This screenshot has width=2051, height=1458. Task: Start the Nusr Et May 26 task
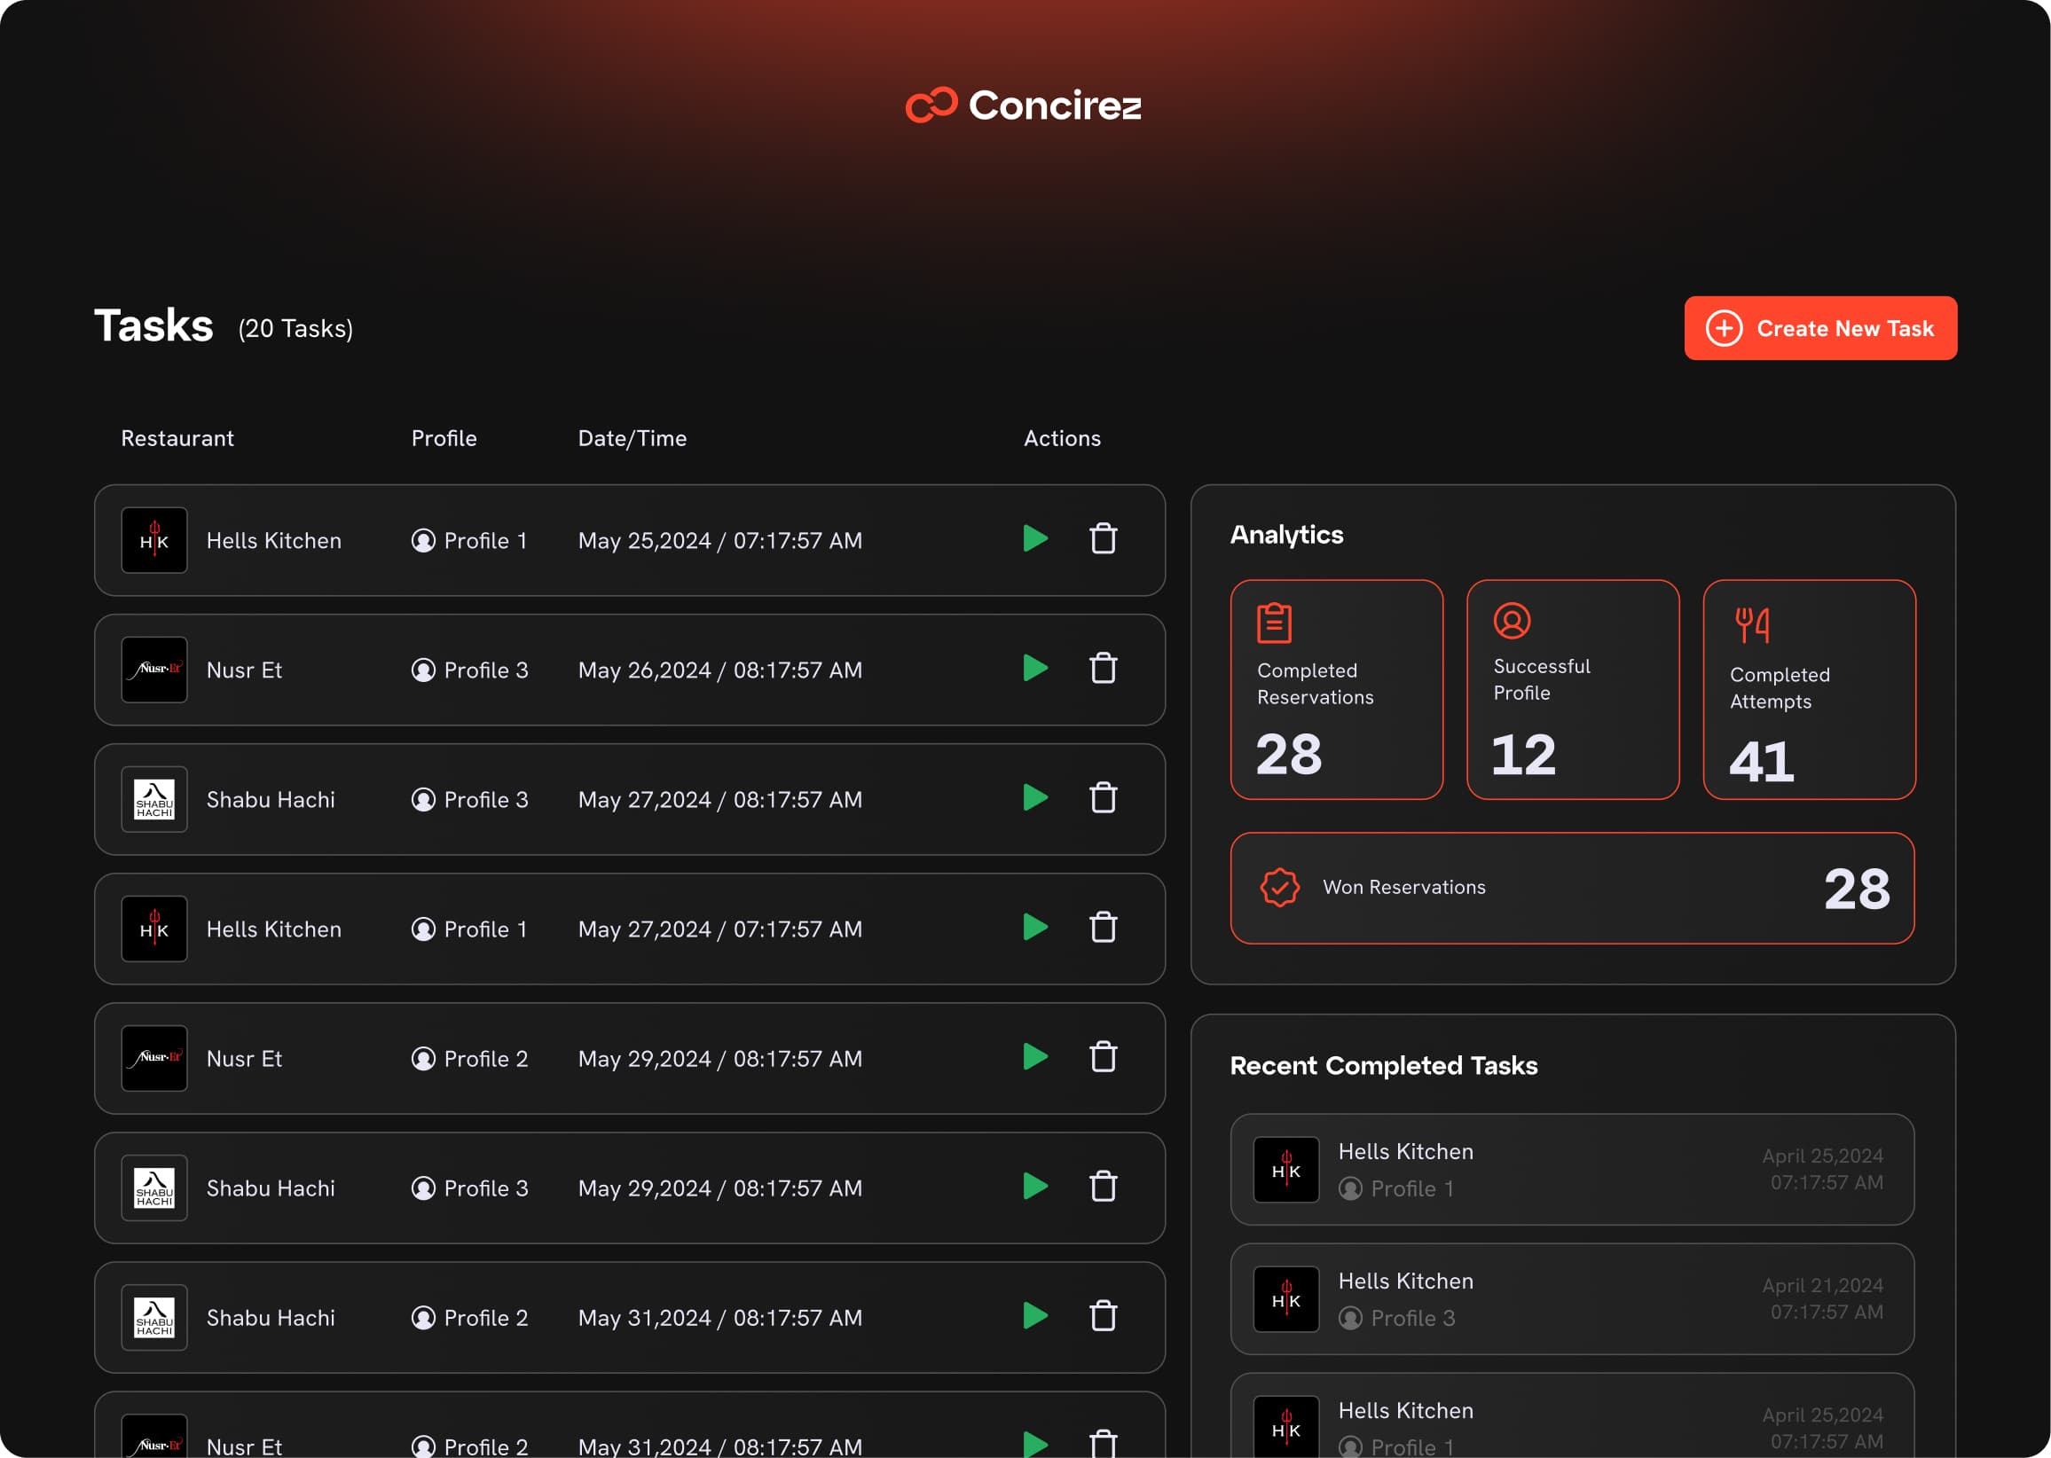coord(1035,668)
